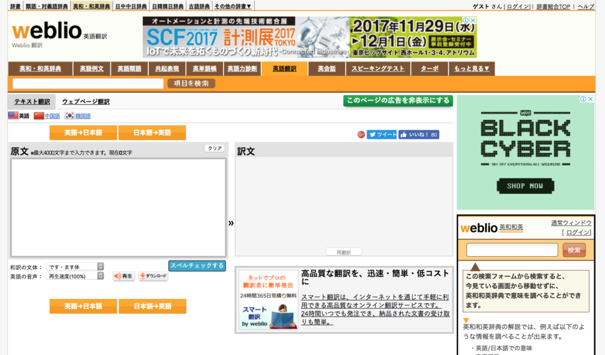Open the 類語・対義語辞典 top menu
This screenshot has width=605, height=355.
tap(47, 6)
